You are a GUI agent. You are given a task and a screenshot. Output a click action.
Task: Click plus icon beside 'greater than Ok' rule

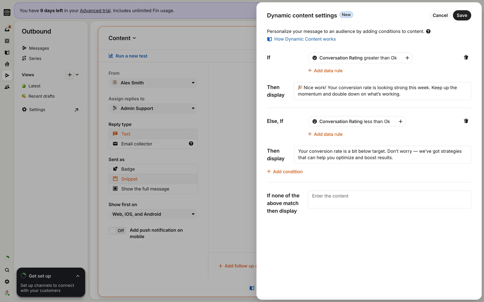click(407, 58)
